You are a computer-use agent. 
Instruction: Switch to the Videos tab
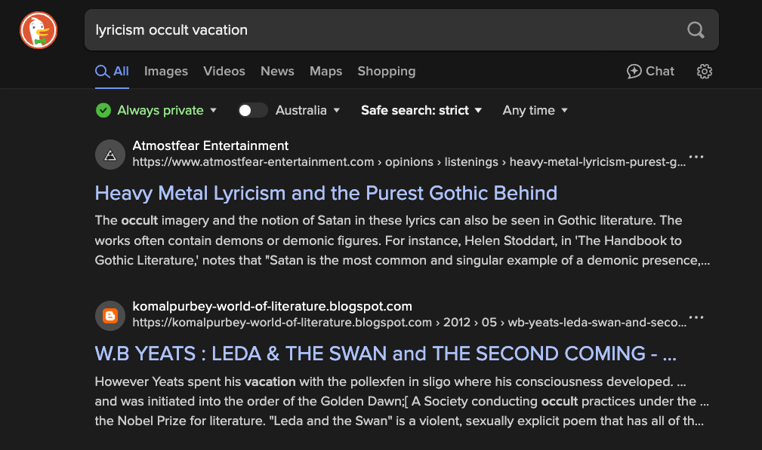tap(224, 72)
